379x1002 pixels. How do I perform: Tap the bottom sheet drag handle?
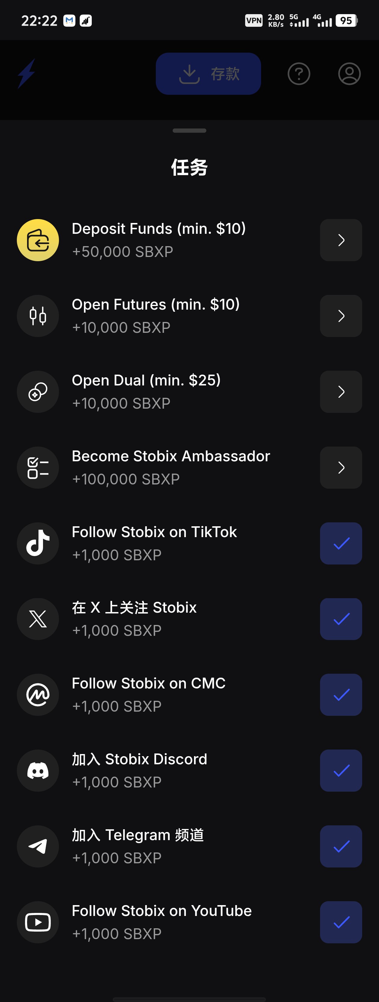(189, 131)
